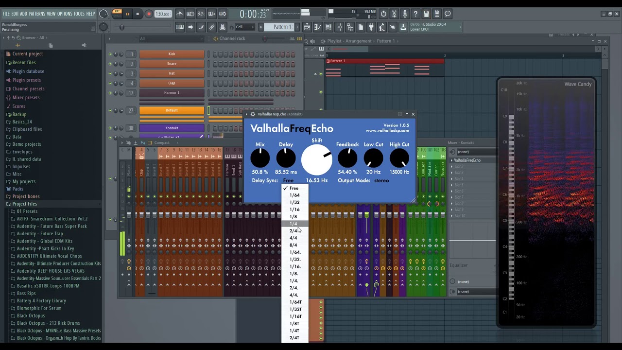Viewport: 622px width, 350px height.
Task: Enable wait for input before recording
Action: click(190, 14)
